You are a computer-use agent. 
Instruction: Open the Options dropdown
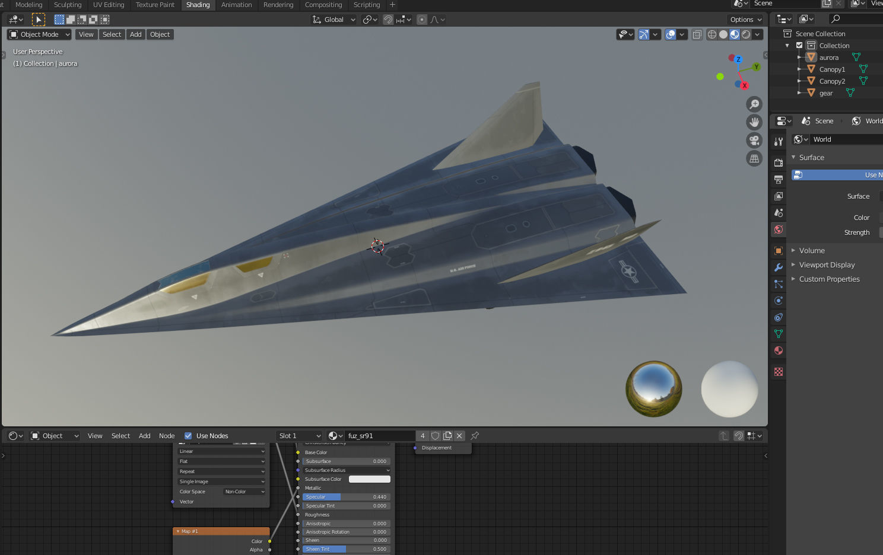pos(746,20)
